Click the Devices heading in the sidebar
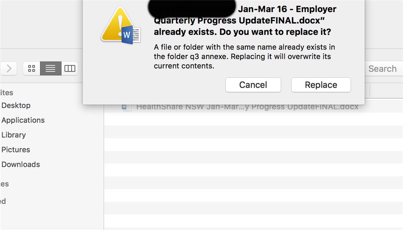The height and width of the screenshot is (230, 403). (x=4, y=184)
